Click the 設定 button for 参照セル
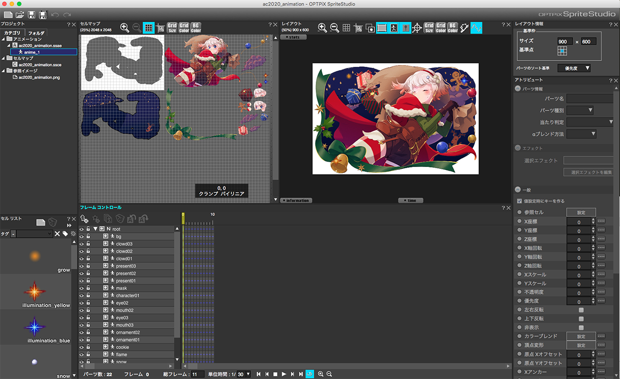This screenshot has height=379, width=620. [581, 212]
